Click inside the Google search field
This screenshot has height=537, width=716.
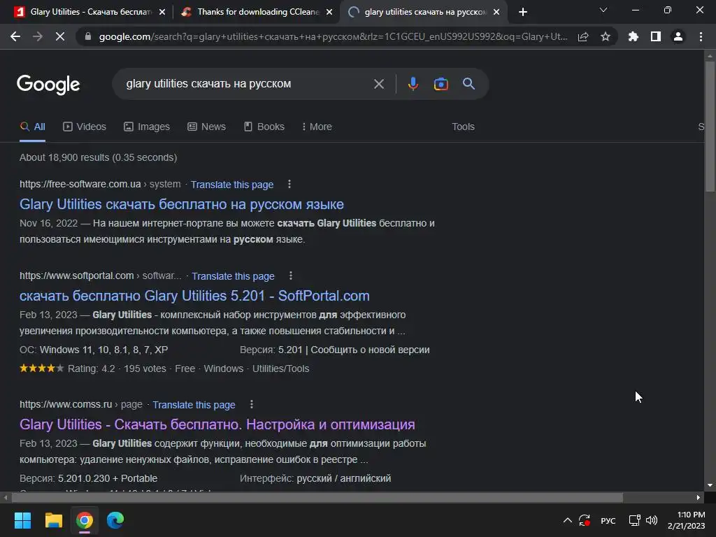(x=247, y=84)
